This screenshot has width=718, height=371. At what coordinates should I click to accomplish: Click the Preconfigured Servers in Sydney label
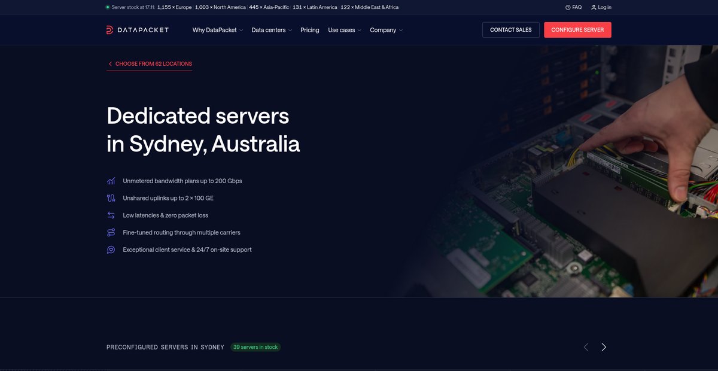[x=165, y=347]
